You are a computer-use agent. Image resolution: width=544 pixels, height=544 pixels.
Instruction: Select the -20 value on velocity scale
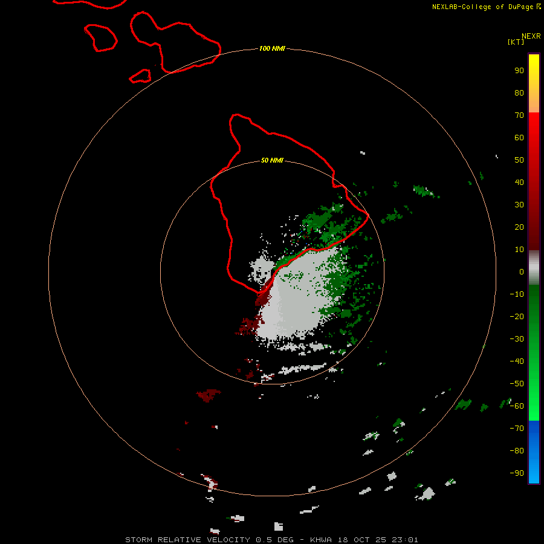pos(517,316)
